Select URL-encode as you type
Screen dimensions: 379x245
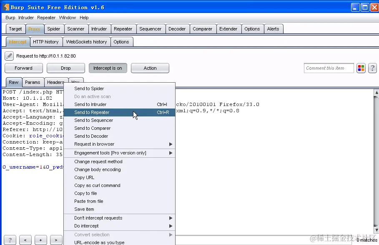(119, 242)
